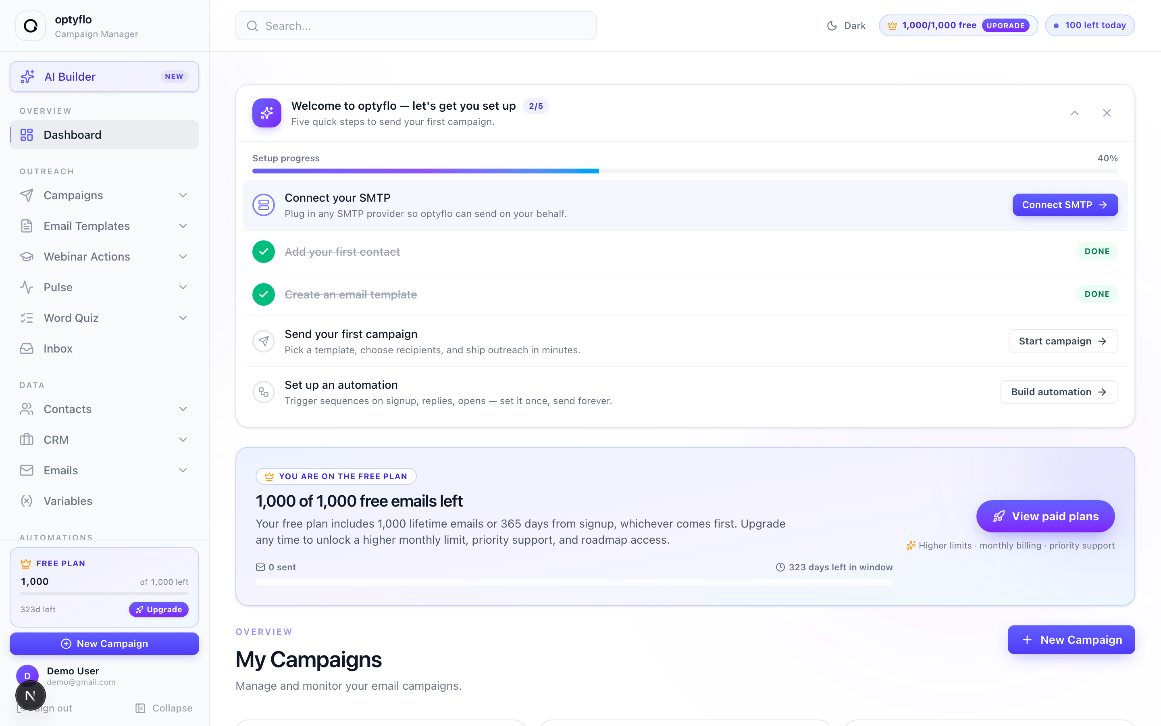The width and height of the screenshot is (1161, 726).
Task: Click the clock icon by 323 days left
Action: coord(780,567)
